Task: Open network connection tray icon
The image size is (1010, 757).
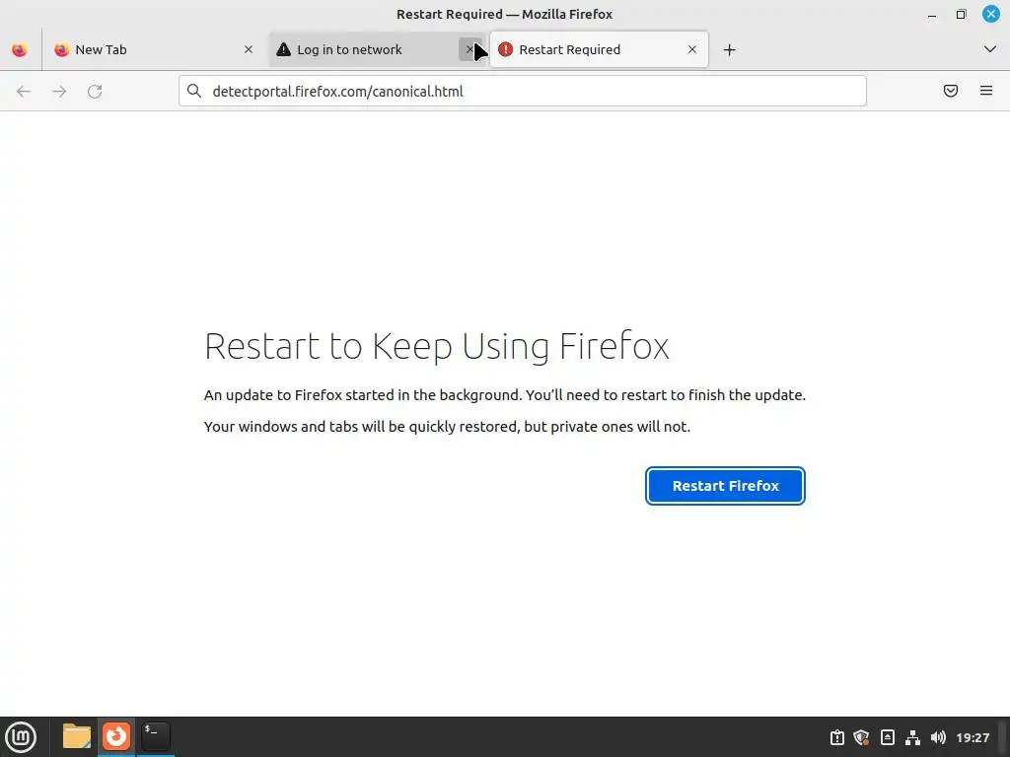Action: coord(912,737)
